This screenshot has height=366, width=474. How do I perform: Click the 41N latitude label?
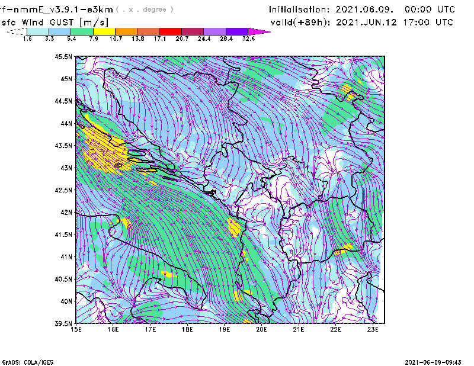coord(66,257)
